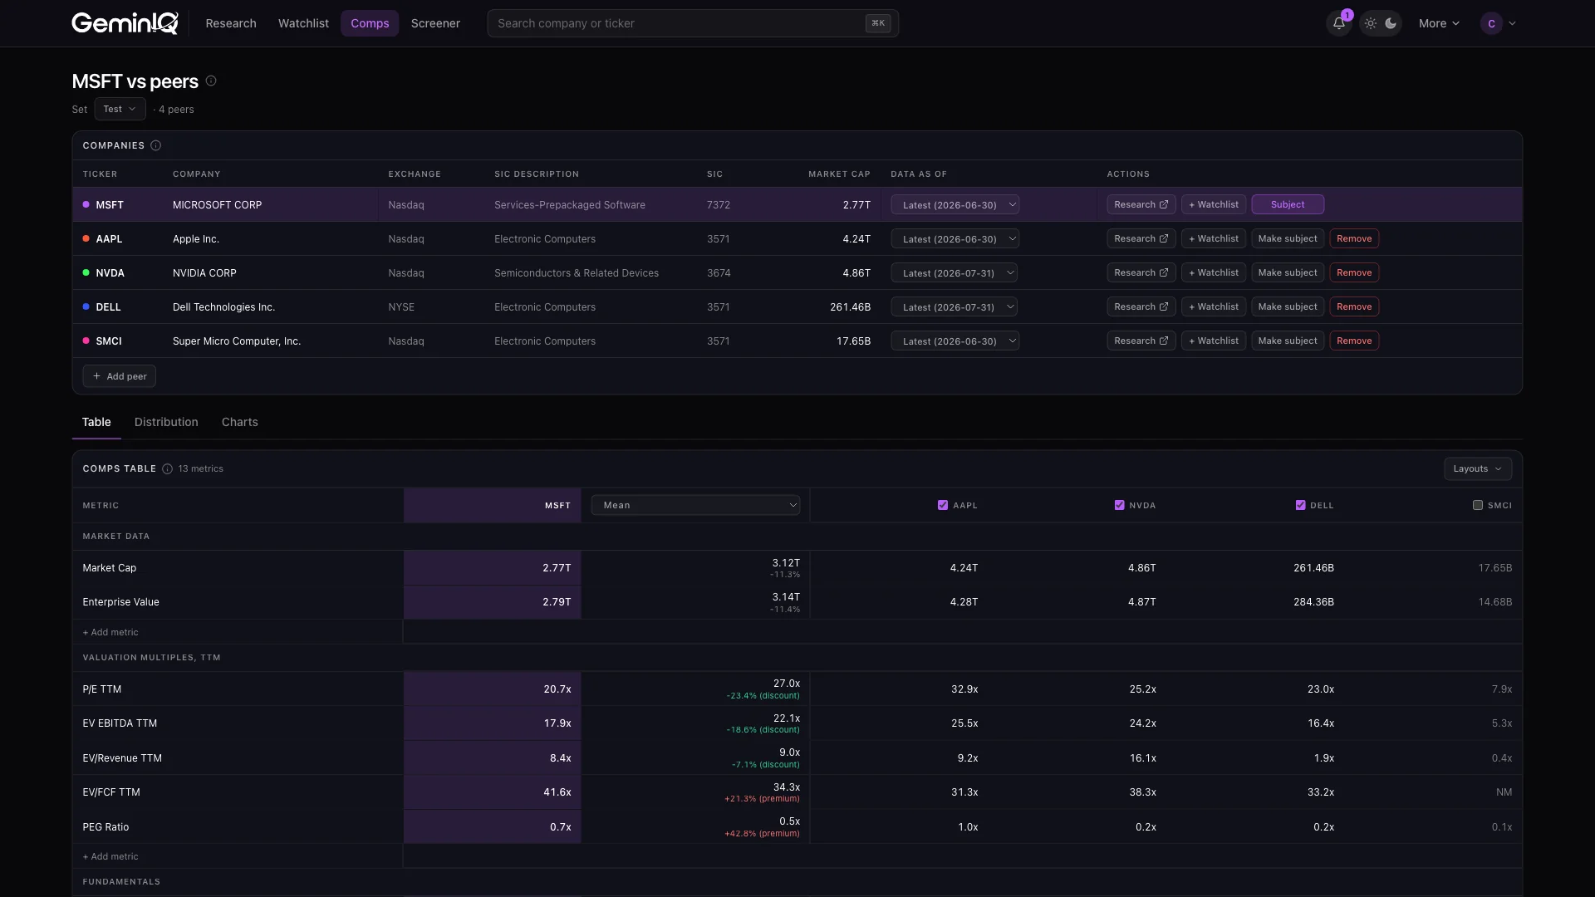
Task: Remove AAPL from peers
Action: 1354,238
